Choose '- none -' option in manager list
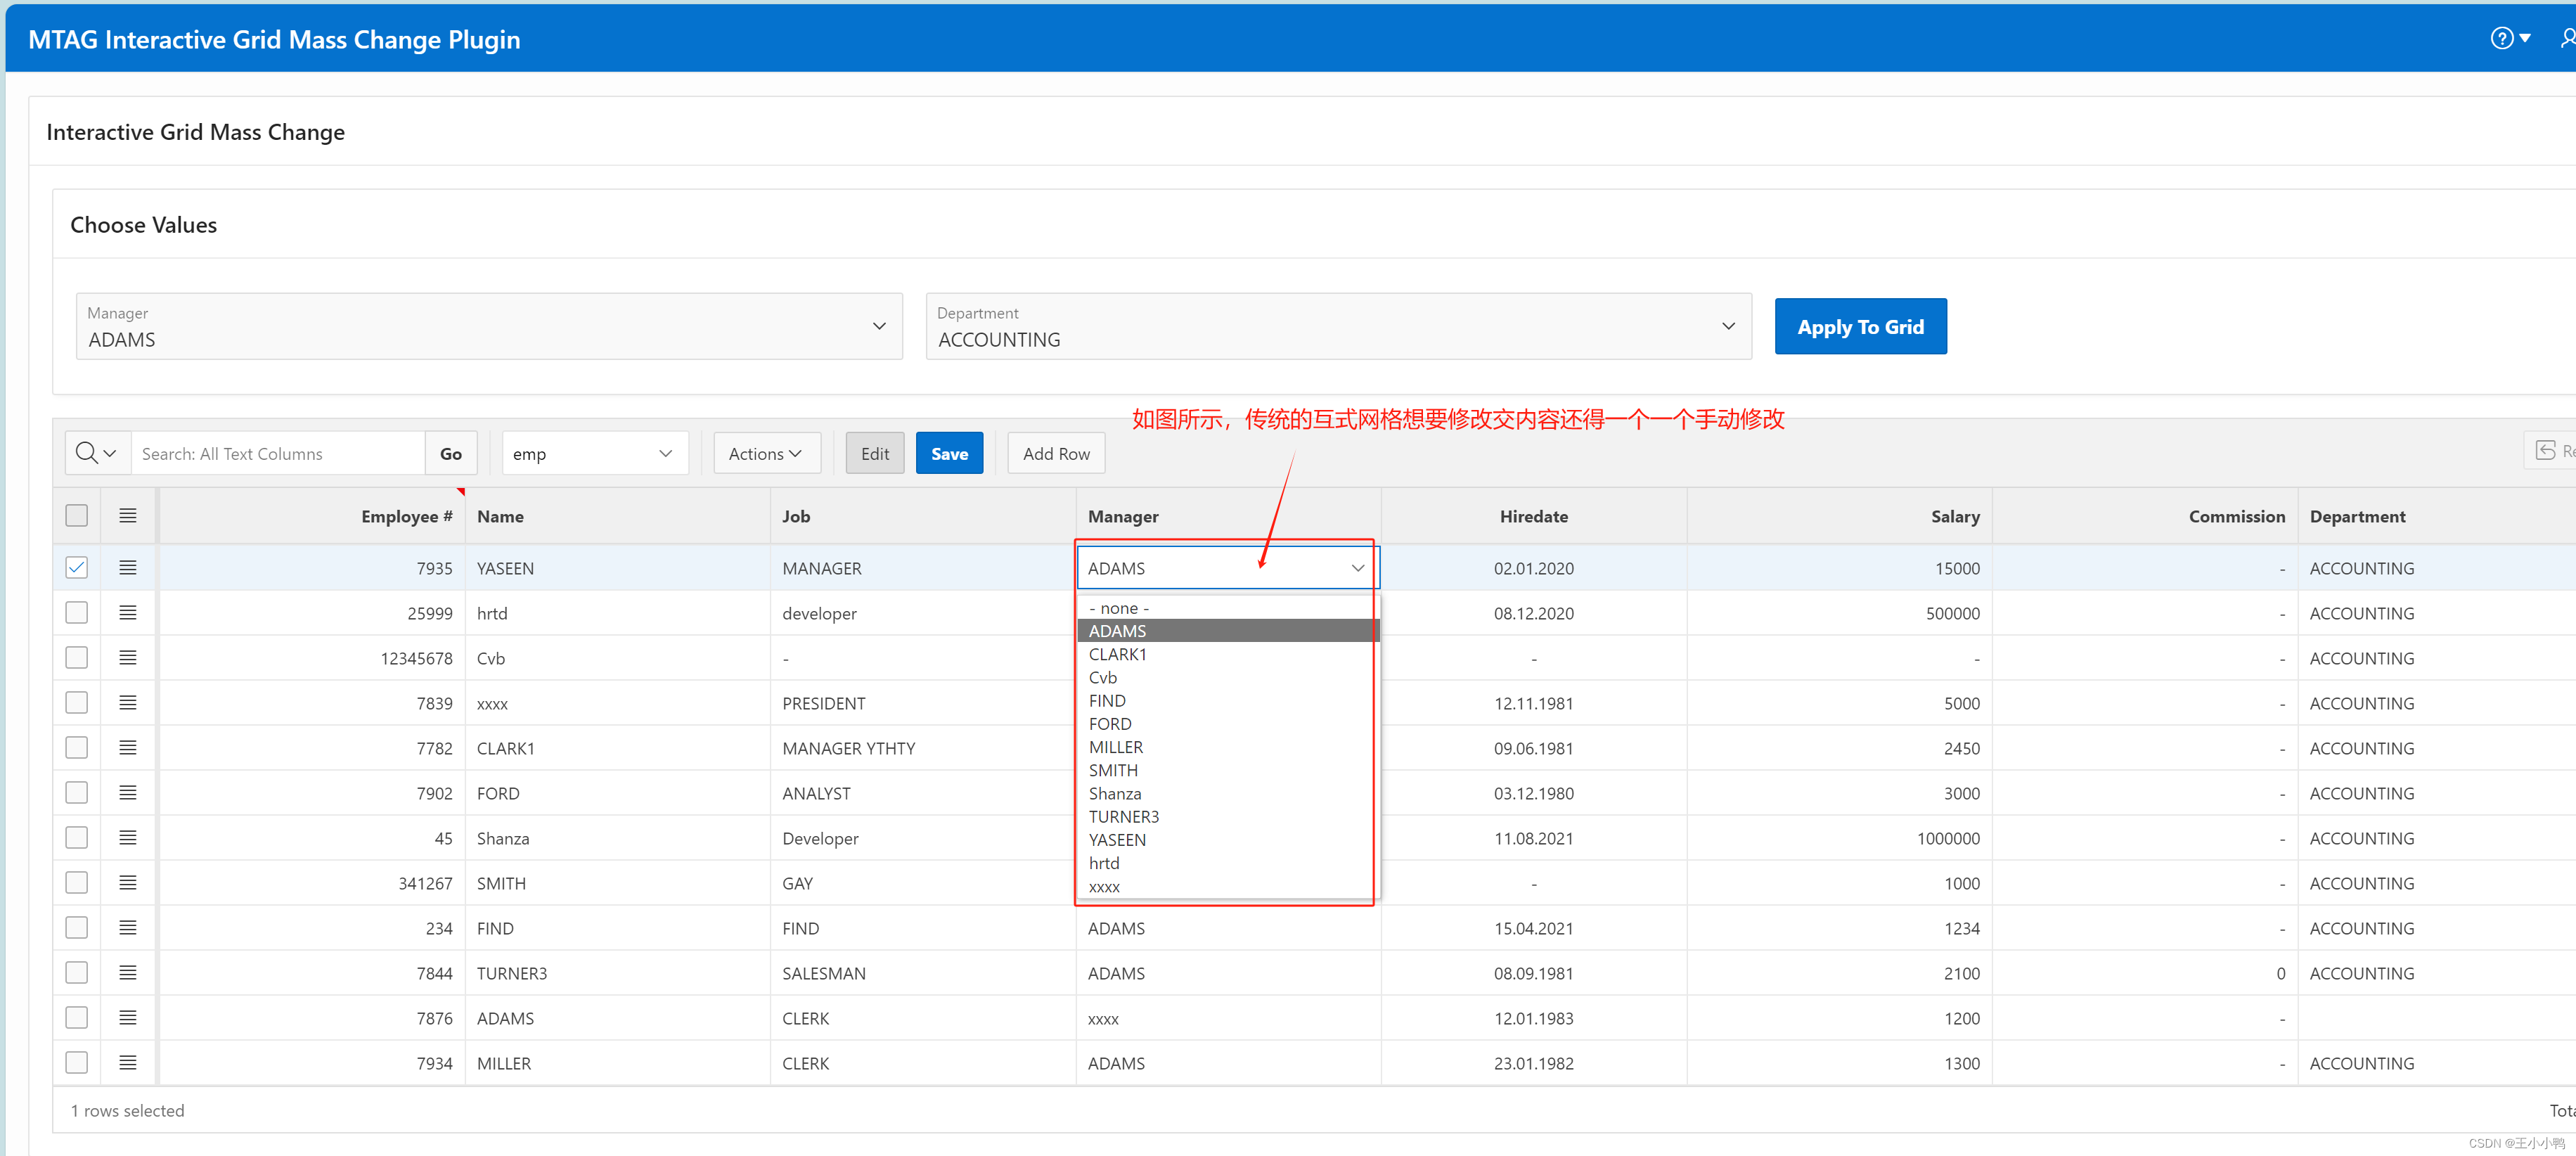 1119,608
